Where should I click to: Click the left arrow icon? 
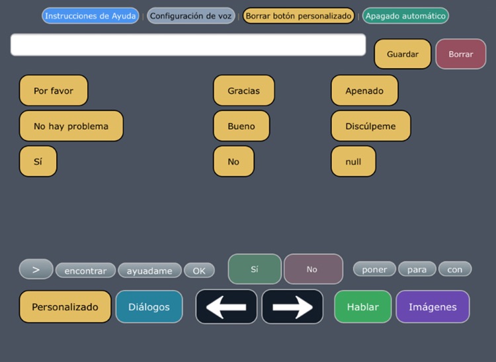226,307
